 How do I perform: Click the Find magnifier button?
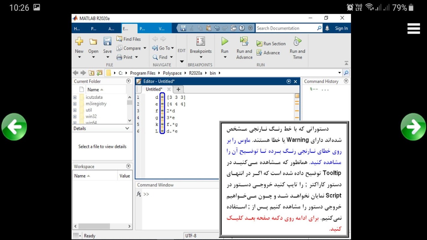click(160, 57)
